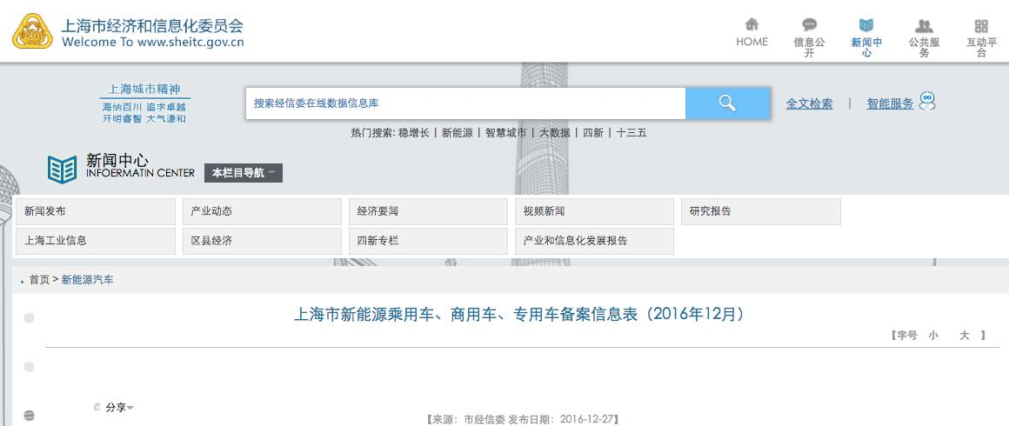Set font size to 小
The height and width of the screenshot is (426, 1009).
tap(933, 336)
